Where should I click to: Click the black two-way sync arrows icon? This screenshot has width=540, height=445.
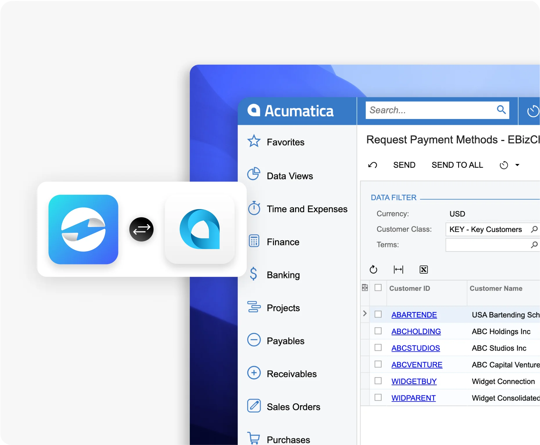[141, 229]
